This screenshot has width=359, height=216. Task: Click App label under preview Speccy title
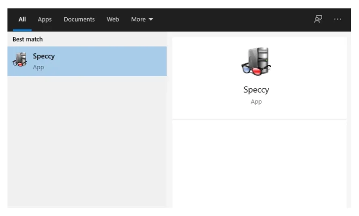pyautogui.click(x=256, y=101)
